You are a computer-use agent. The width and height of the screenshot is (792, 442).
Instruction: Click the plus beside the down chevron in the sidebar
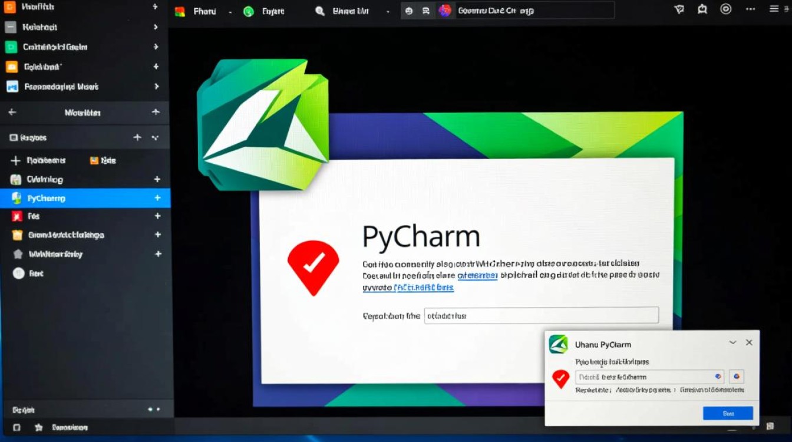137,137
